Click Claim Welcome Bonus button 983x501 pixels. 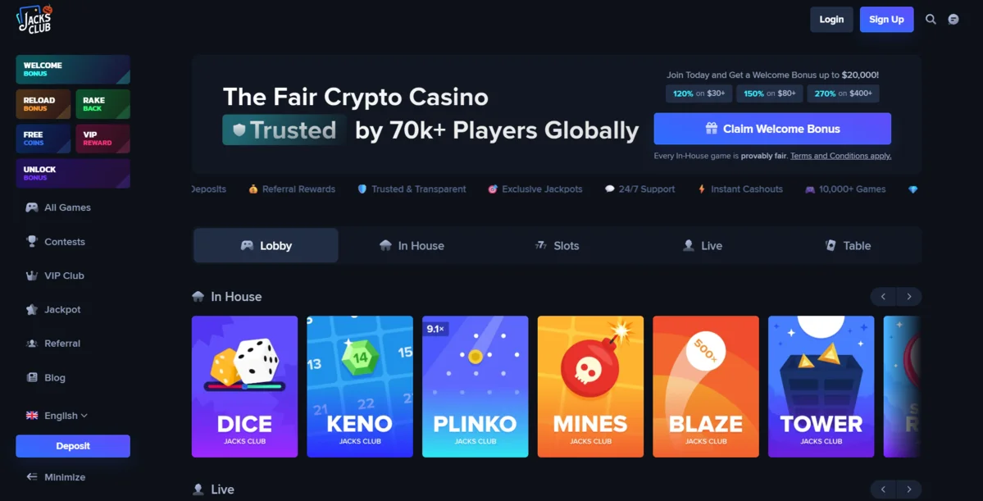coord(772,129)
